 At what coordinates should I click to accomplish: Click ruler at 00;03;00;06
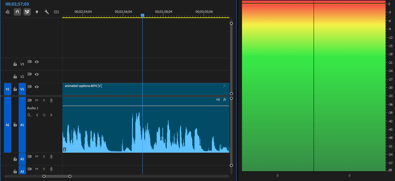(x=204, y=12)
